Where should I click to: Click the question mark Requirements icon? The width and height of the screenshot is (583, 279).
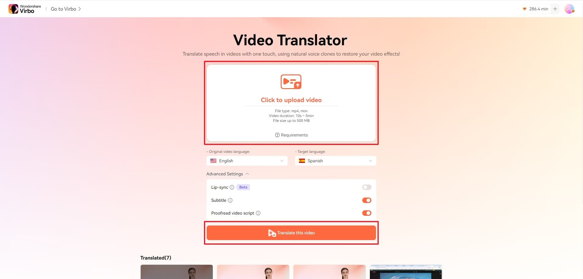(x=277, y=135)
